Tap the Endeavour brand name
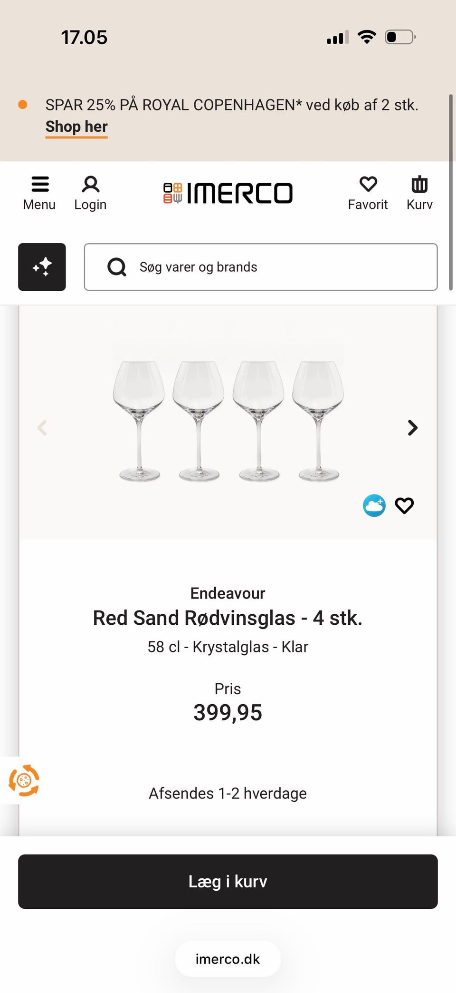 tap(228, 593)
